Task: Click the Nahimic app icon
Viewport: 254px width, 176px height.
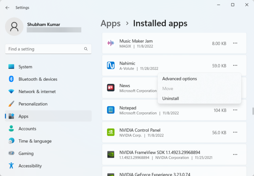Action: coord(111,66)
